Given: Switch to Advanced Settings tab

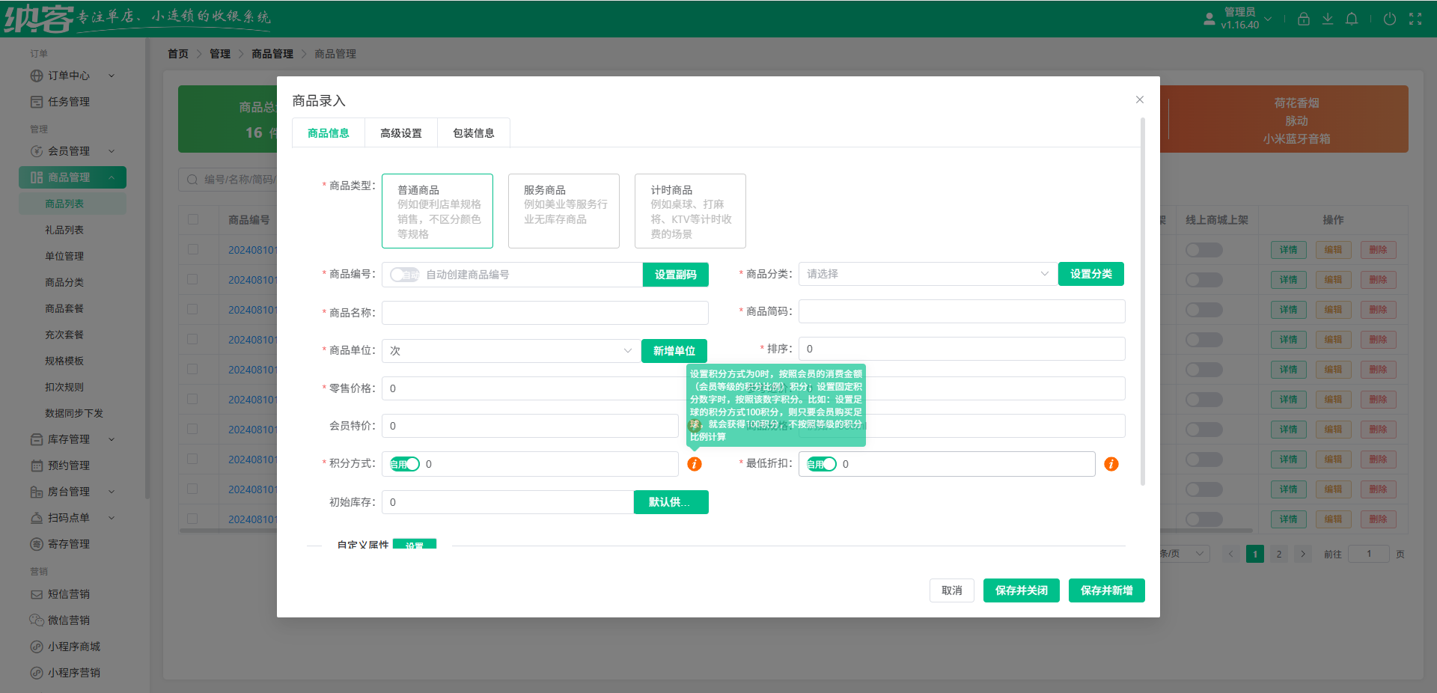Looking at the screenshot, I should [401, 132].
